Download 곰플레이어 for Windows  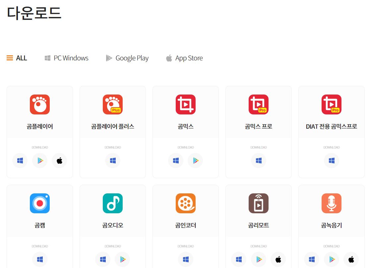coord(20,161)
